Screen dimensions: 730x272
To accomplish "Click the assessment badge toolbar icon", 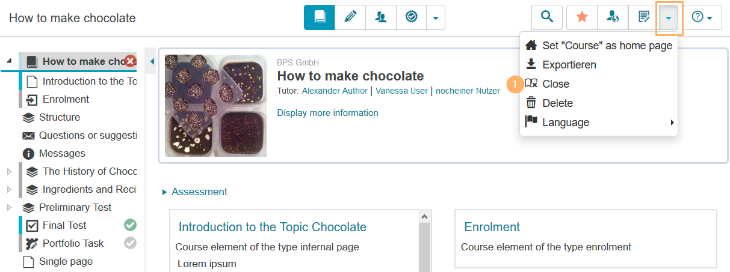I will (412, 17).
